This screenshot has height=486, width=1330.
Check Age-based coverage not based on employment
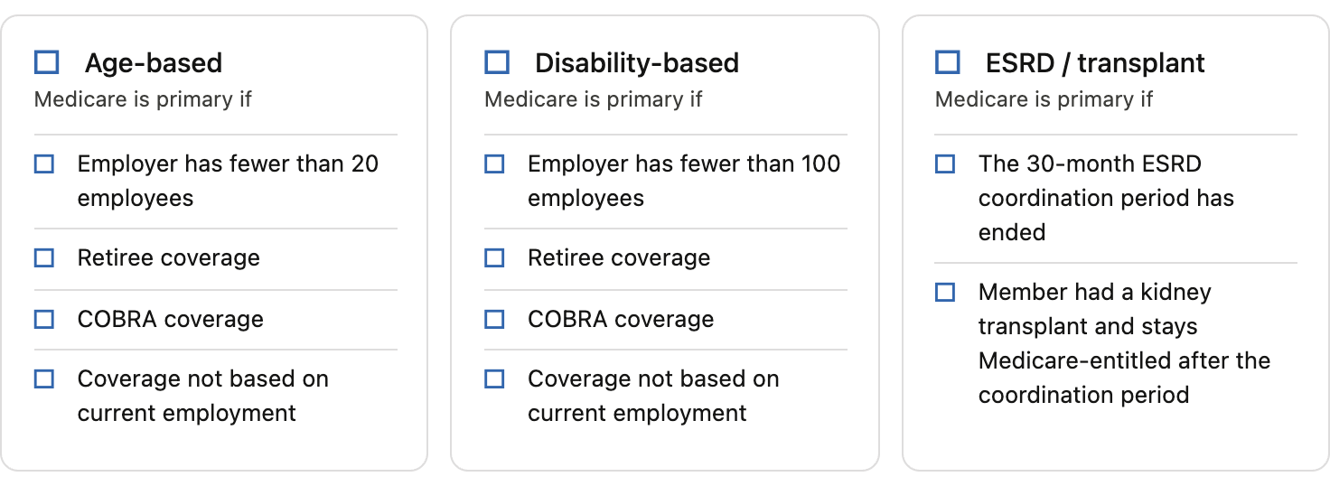(x=44, y=379)
